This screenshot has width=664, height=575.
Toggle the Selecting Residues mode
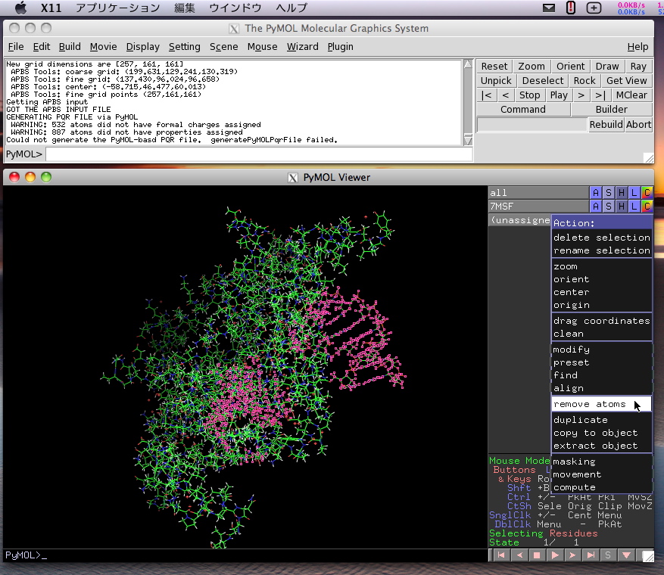(x=544, y=533)
